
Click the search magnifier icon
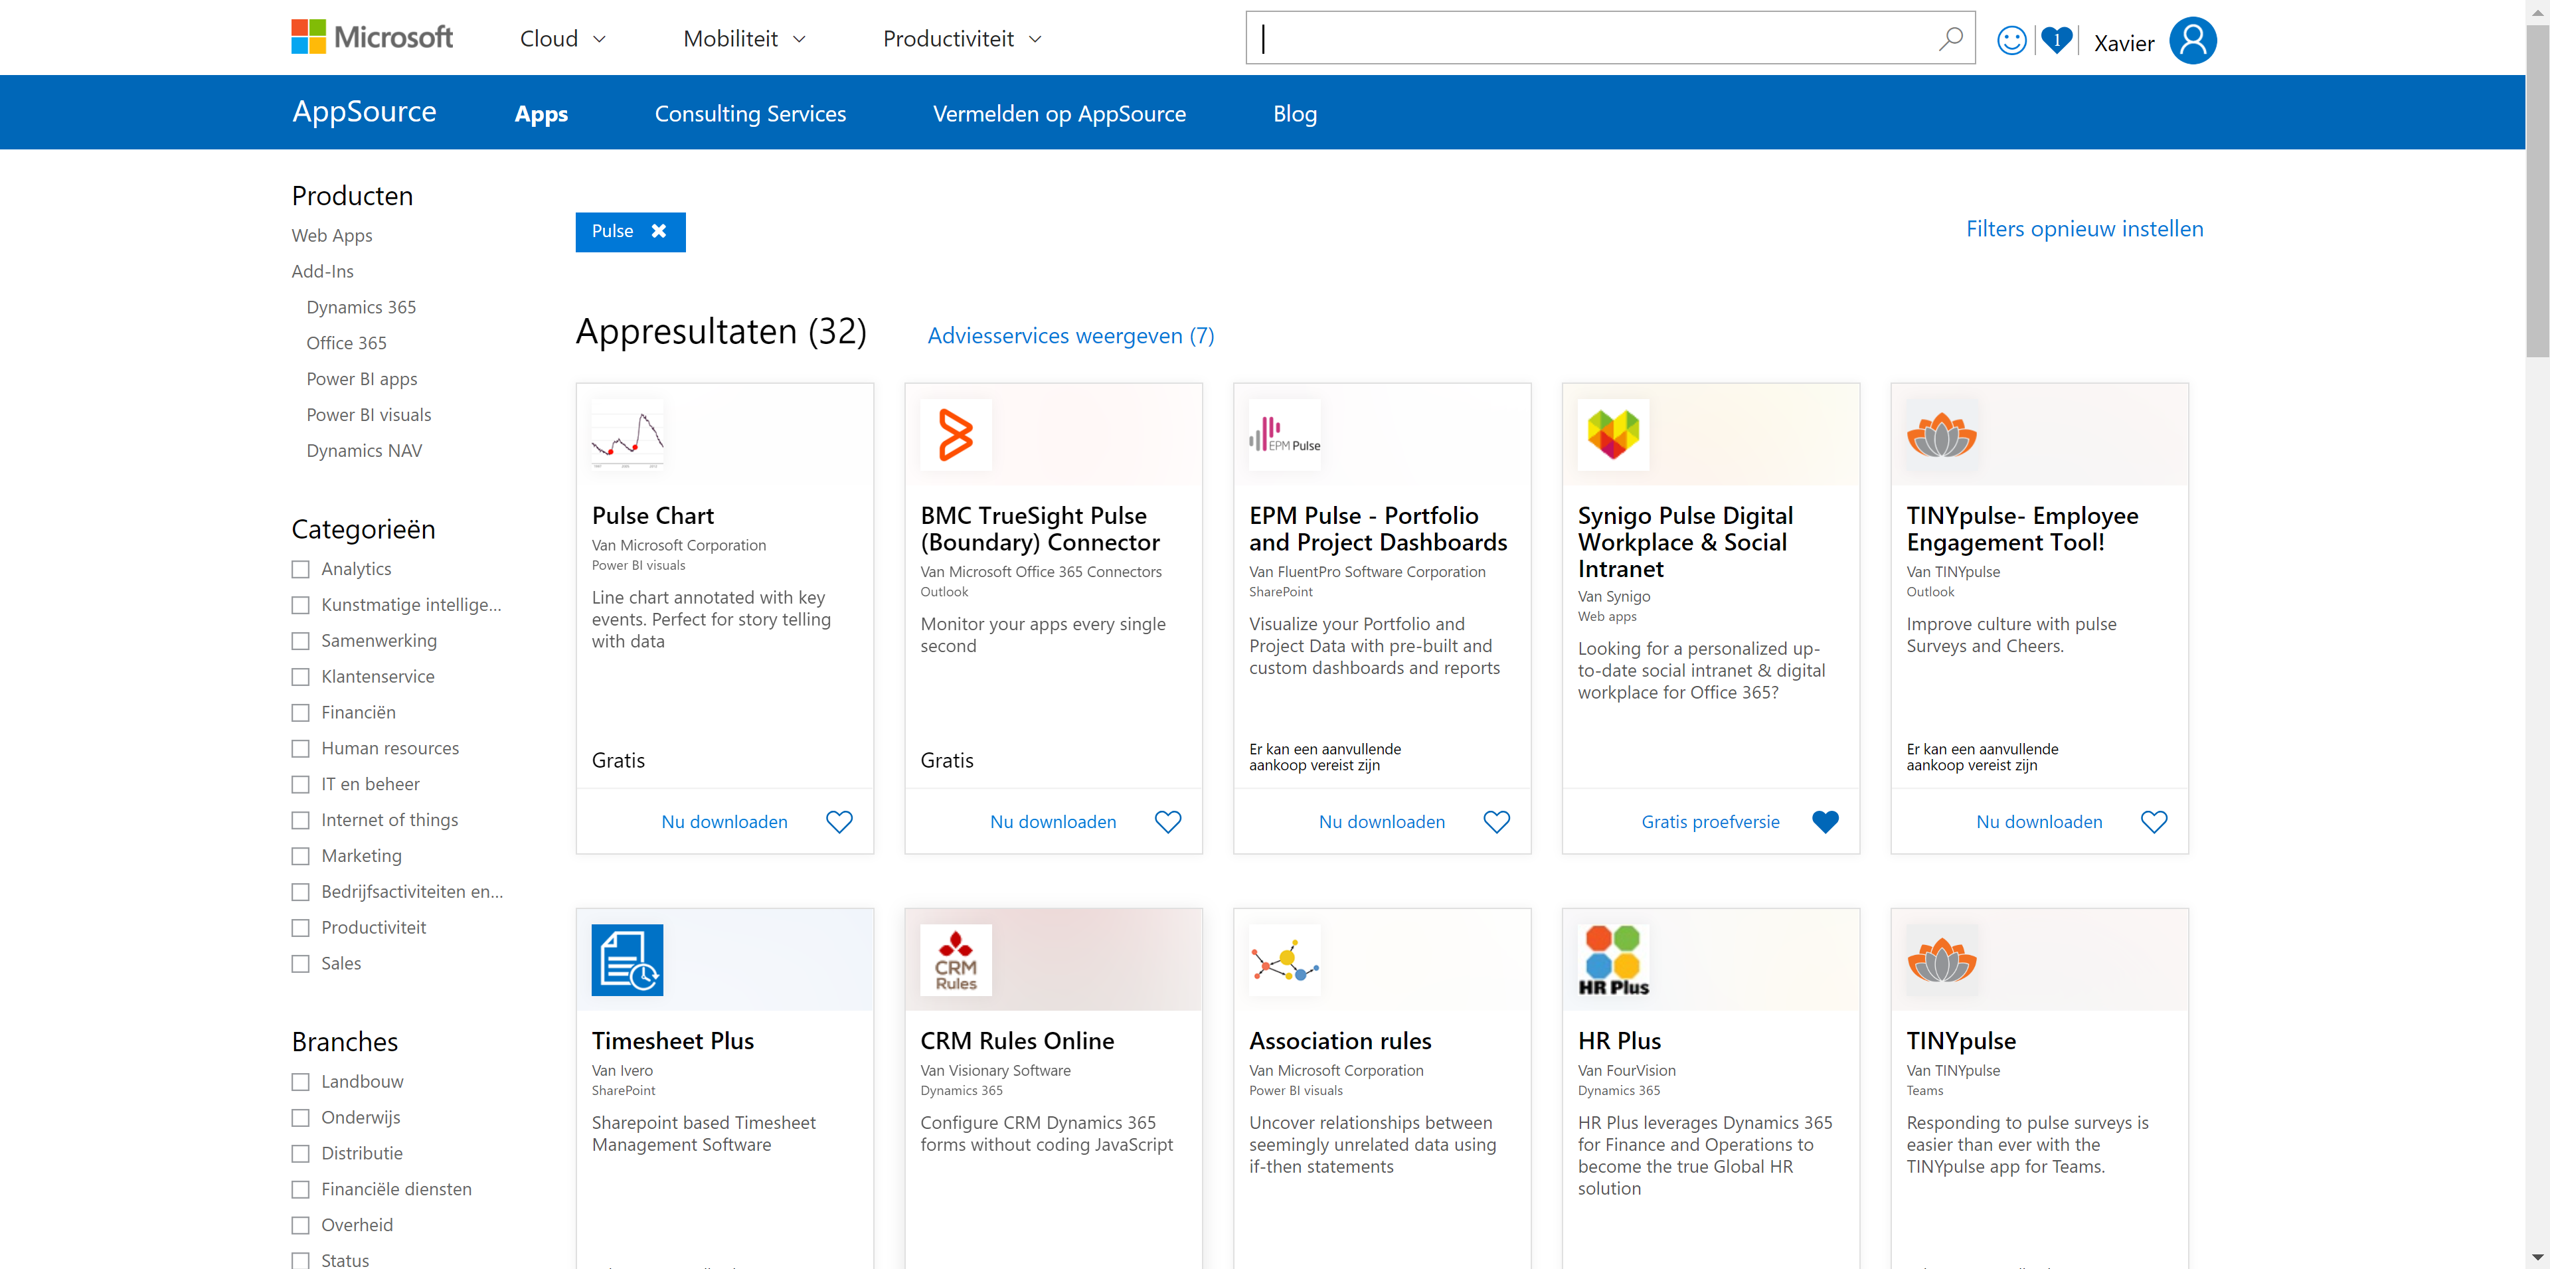[x=1950, y=39]
